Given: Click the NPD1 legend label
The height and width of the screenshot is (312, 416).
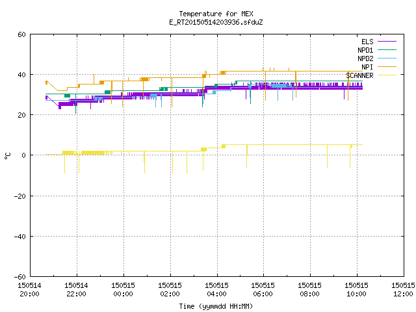Looking at the screenshot, I should tap(365, 50).
